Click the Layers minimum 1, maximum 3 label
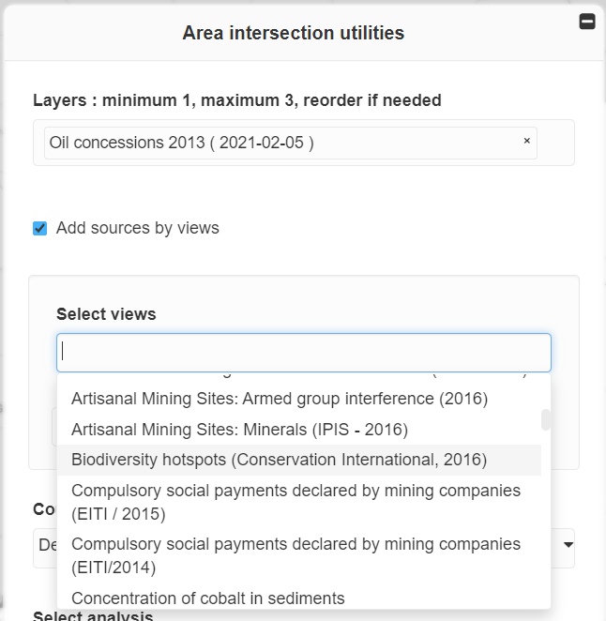Screen dimensions: 606x621 [236, 100]
